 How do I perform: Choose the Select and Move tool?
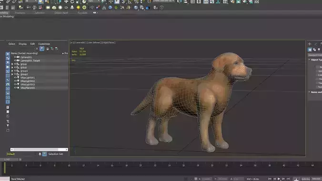pos(66,1)
